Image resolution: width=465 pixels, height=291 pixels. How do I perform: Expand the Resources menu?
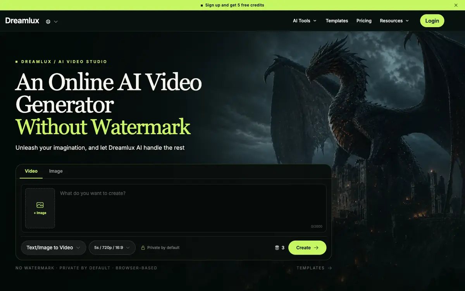(394, 21)
